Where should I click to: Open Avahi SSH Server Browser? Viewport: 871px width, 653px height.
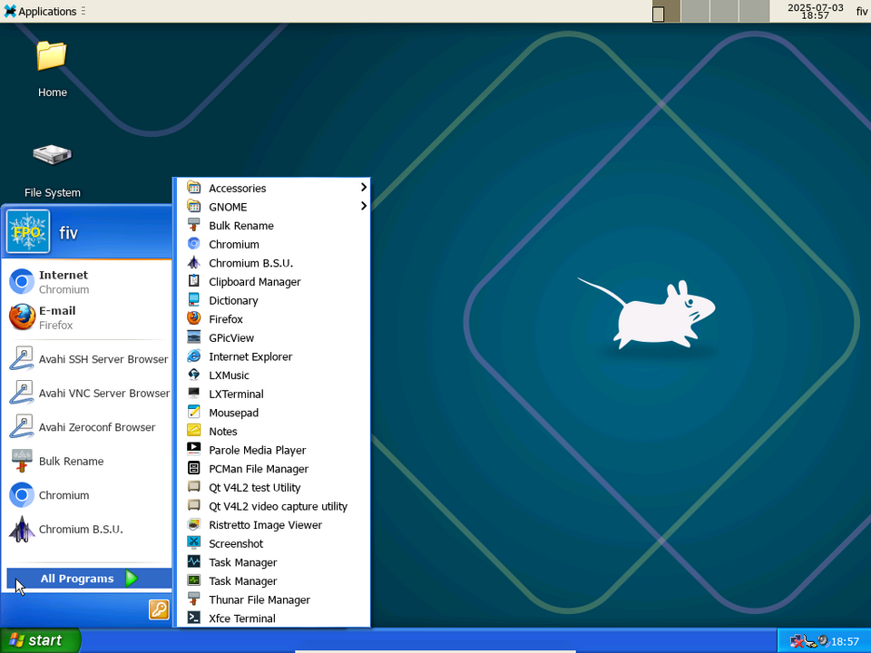point(103,359)
